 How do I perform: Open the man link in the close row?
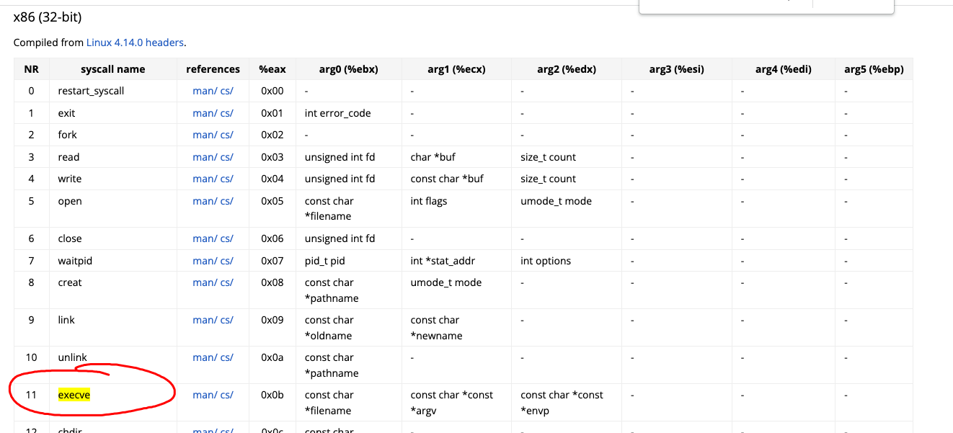coord(204,238)
